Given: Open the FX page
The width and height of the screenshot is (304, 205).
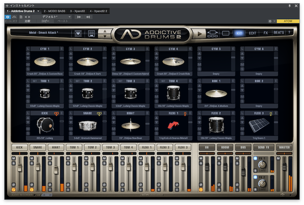Looking at the screenshot, I should tap(266, 33).
